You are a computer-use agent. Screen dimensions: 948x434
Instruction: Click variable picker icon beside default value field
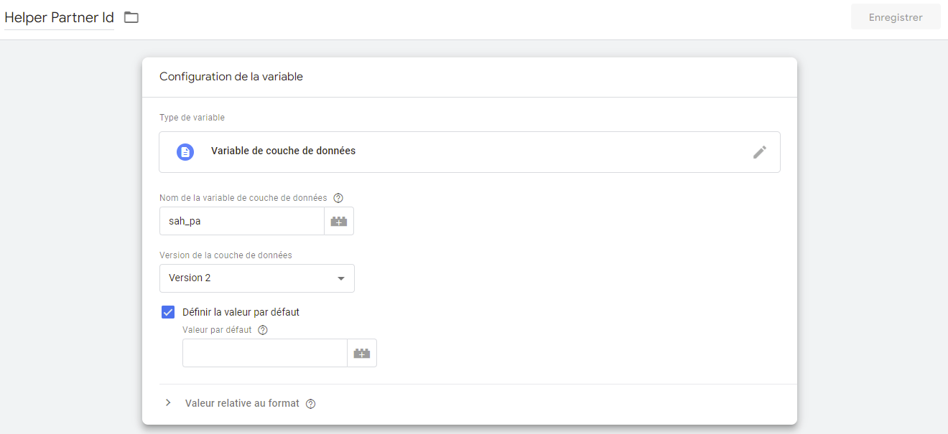click(362, 353)
